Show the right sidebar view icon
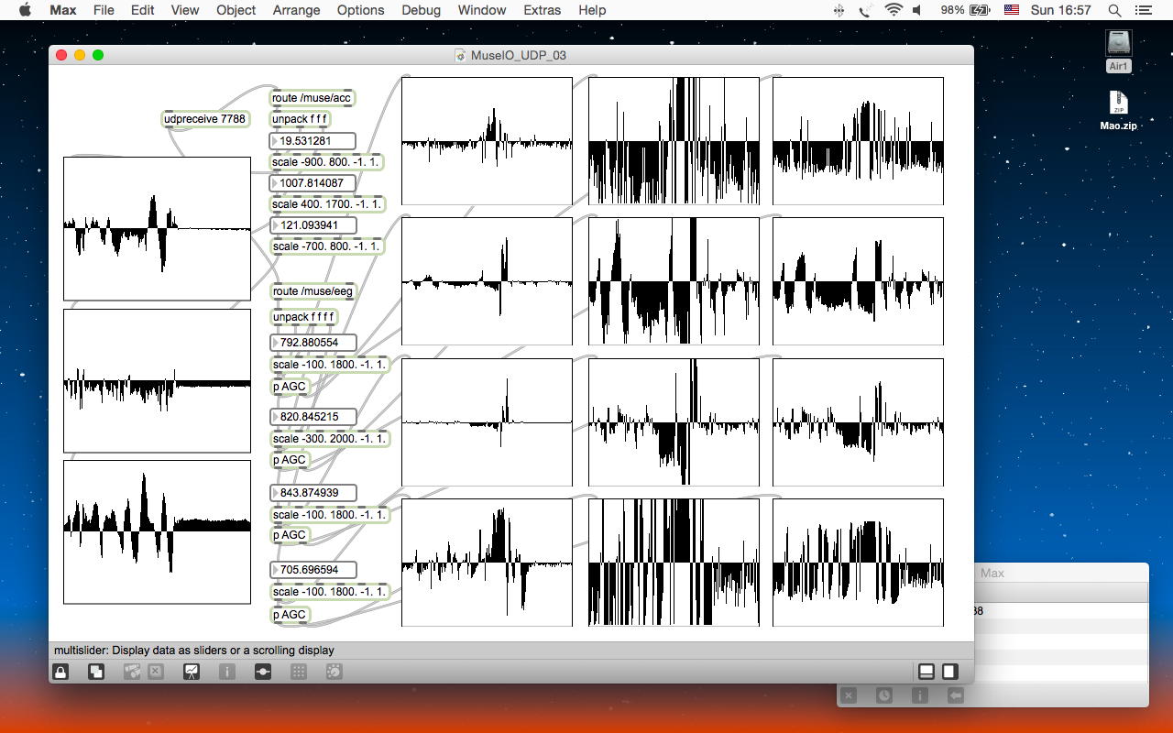Screen dimensions: 1173x733 pyautogui.click(x=950, y=672)
